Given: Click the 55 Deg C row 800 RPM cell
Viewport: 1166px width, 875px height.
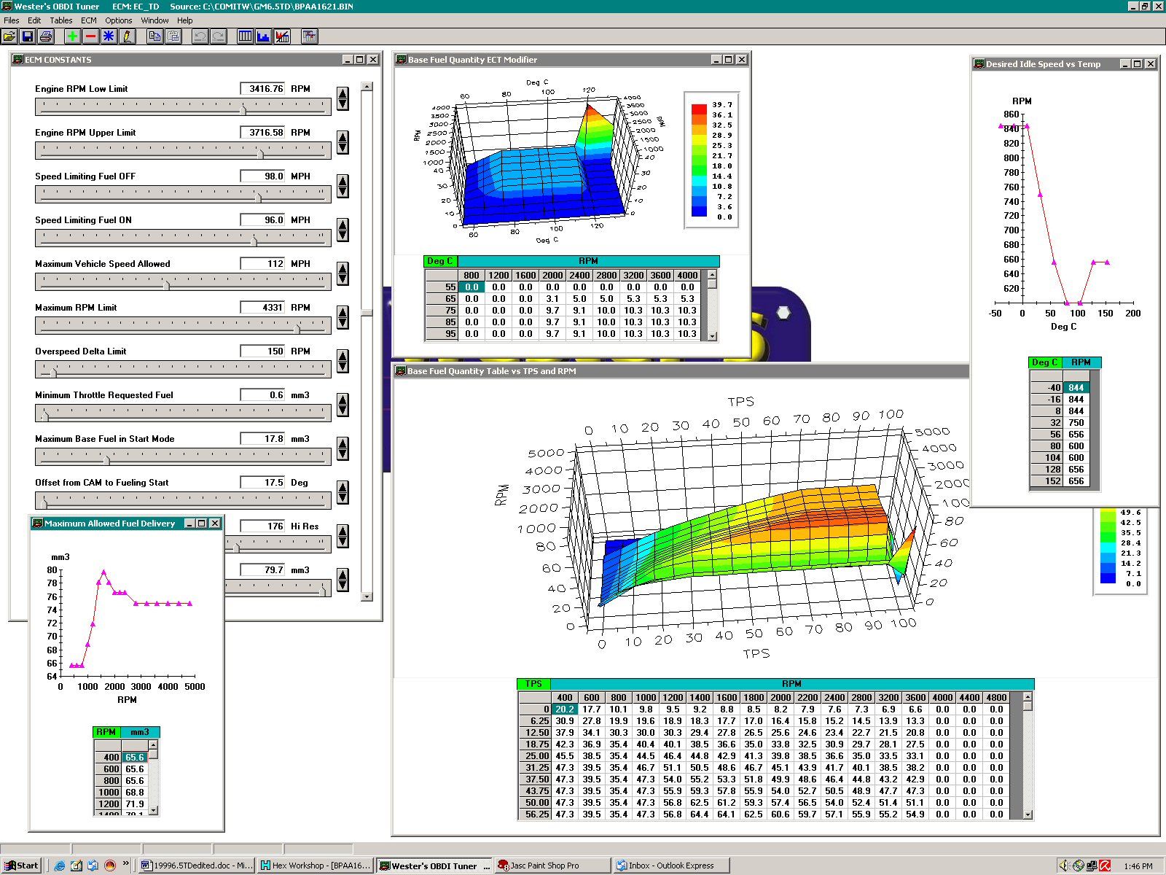Looking at the screenshot, I should (x=472, y=287).
